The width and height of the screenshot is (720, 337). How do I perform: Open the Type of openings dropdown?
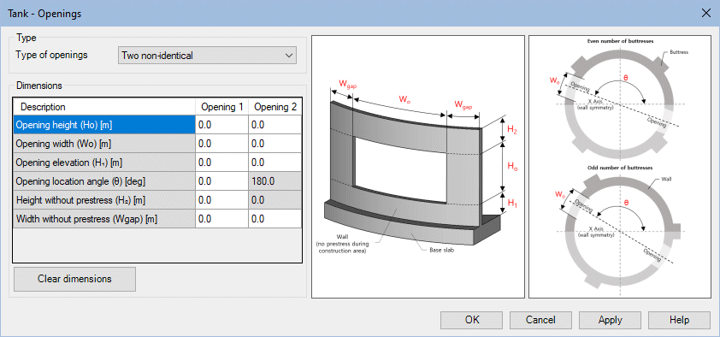(207, 56)
